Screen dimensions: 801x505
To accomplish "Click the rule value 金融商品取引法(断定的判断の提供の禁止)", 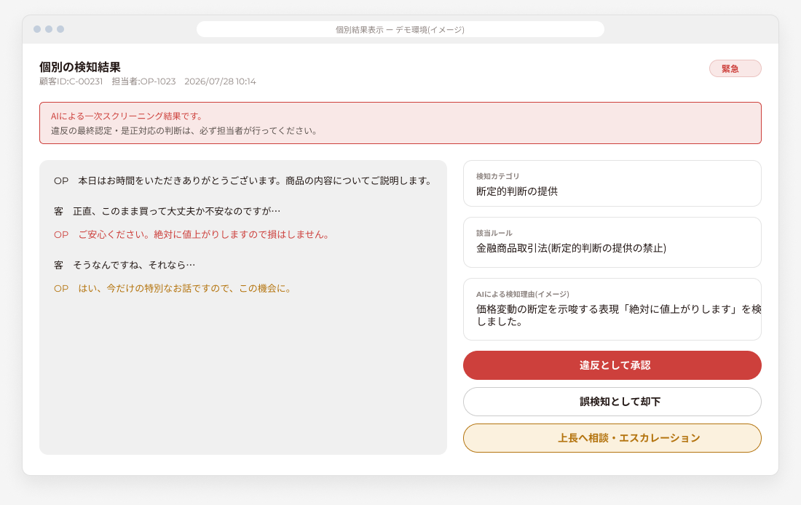I will pyautogui.click(x=571, y=248).
